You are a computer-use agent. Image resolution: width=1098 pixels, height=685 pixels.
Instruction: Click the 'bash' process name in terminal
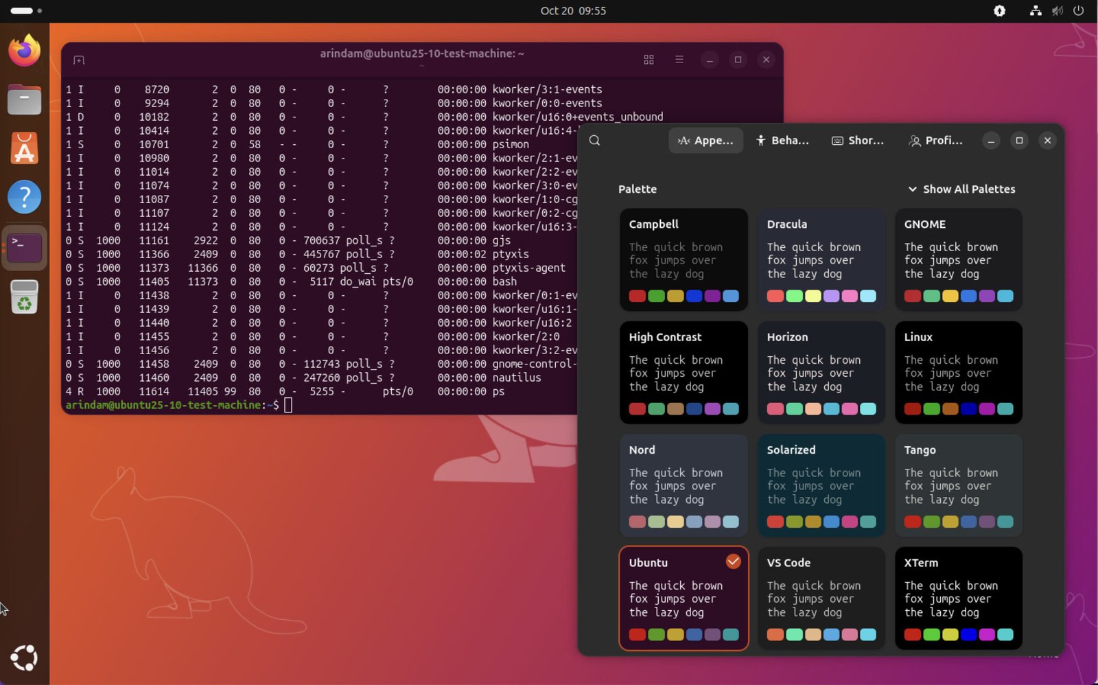coord(504,281)
